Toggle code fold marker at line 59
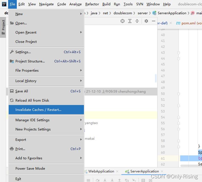202x182 pixels. tap(178, 147)
